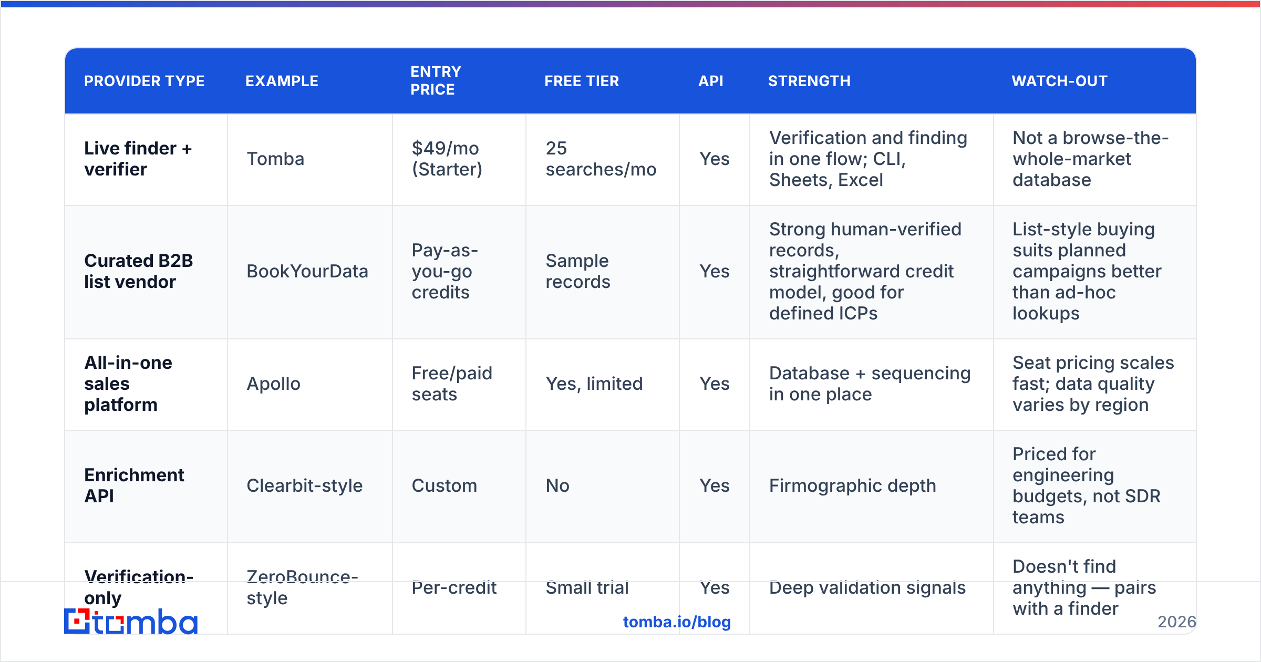Viewport: 1261px width, 662px height.
Task: Click 'Yes' in the Clearbit-style row
Action: point(715,486)
